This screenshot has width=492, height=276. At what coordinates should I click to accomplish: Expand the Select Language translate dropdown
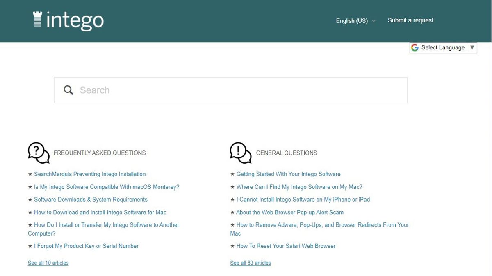(472, 47)
